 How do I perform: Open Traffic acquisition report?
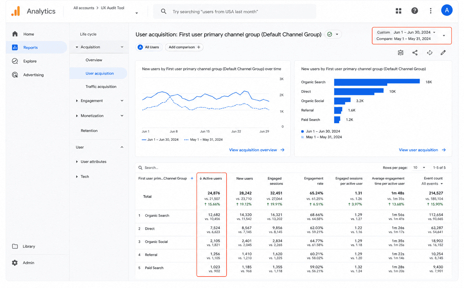(x=101, y=87)
